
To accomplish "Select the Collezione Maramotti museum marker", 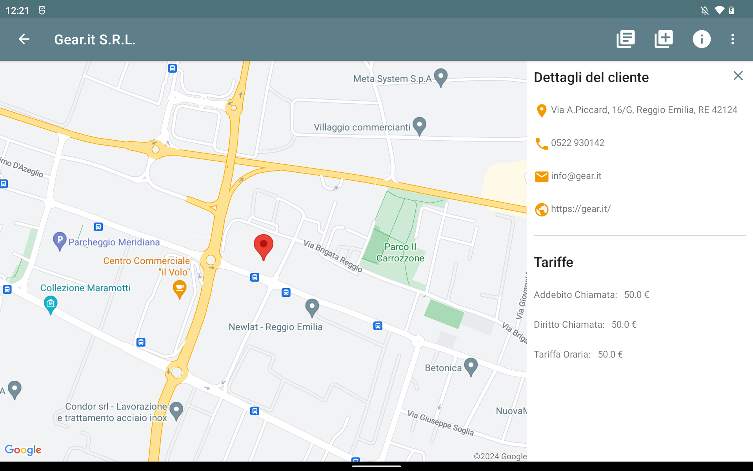I will click(51, 305).
